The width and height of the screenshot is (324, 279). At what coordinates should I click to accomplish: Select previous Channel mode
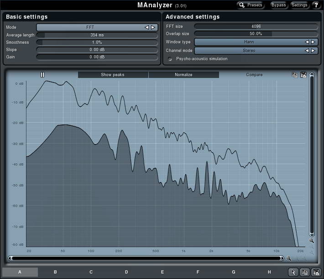[307, 51]
